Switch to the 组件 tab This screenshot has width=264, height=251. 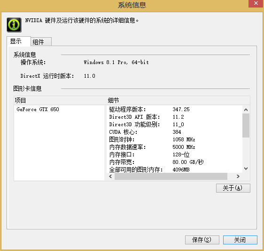[x=41, y=42]
